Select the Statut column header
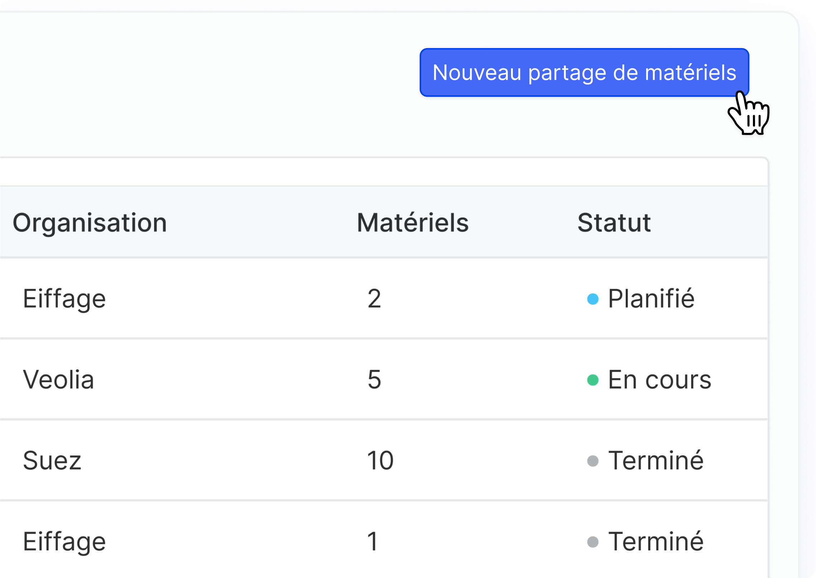The image size is (816, 578). point(614,223)
